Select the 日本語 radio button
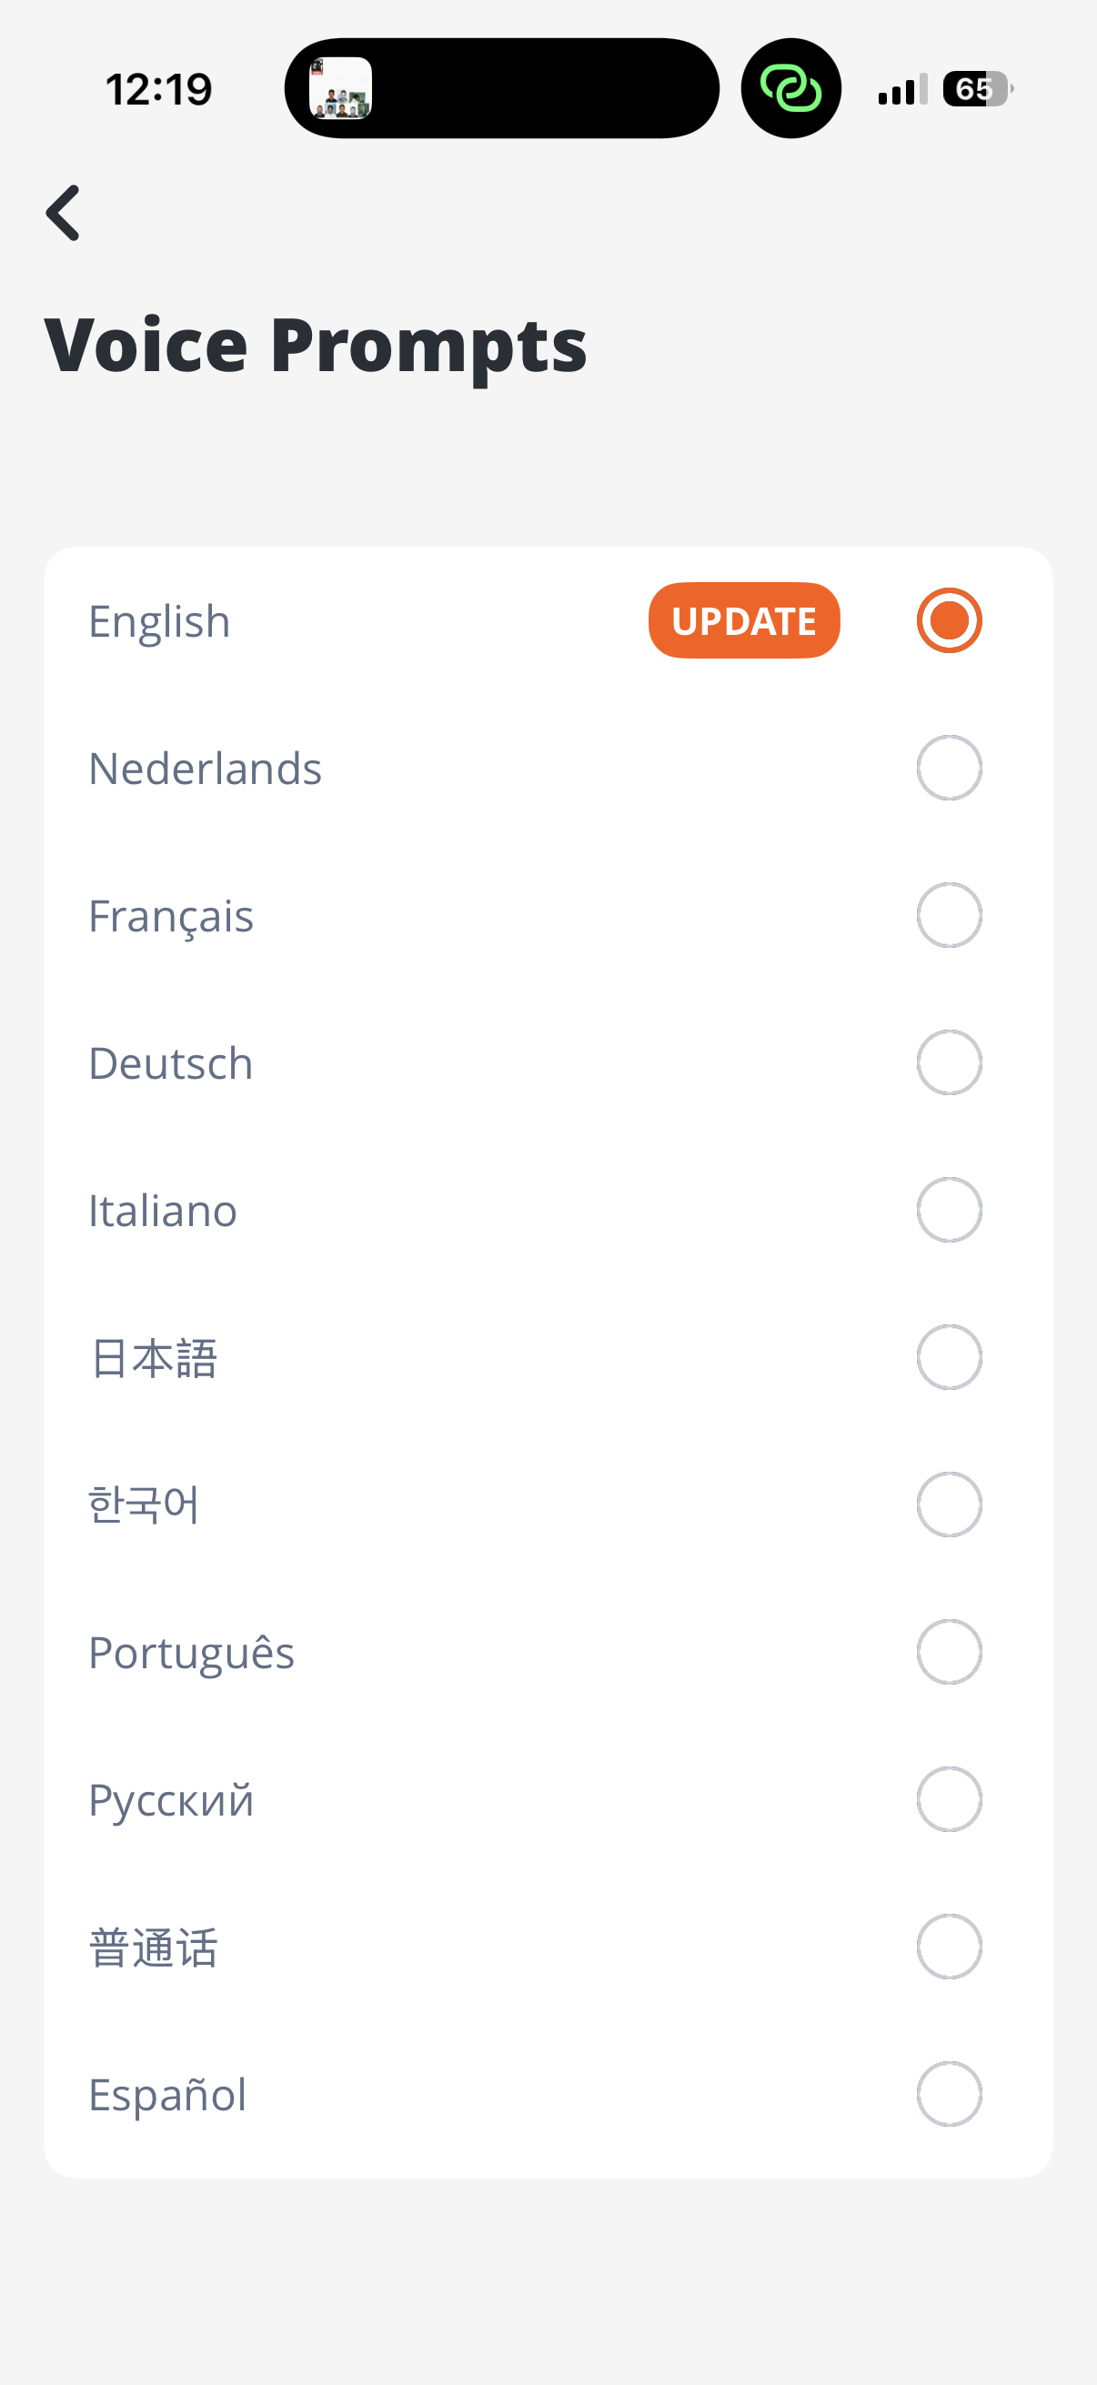Viewport: 1097px width, 2385px height. pyautogui.click(x=949, y=1357)
